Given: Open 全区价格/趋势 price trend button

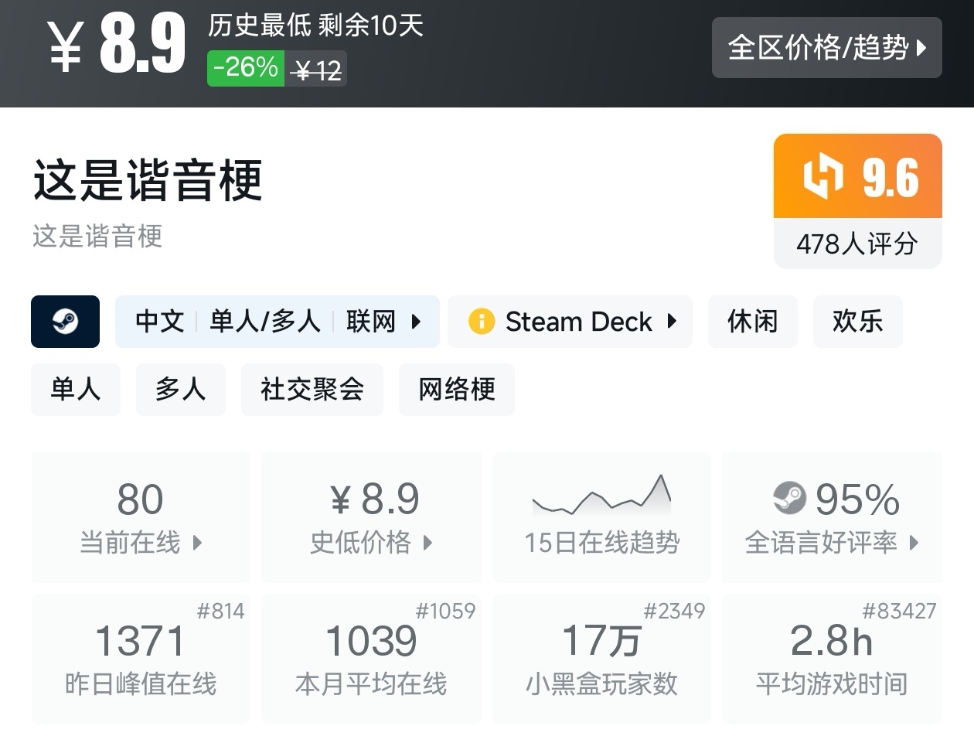Looking at the screenshot, I should (x=826, y=47).
